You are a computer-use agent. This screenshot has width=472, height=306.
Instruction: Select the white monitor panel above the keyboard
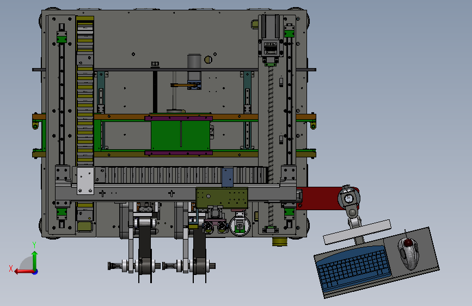point(357,231)
